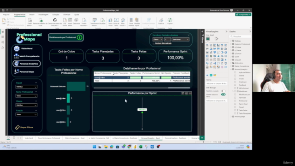The width and height of the screenshot is (295, 166).
Task: Open the Último period dropdown
Action: (x=158, y=40)
